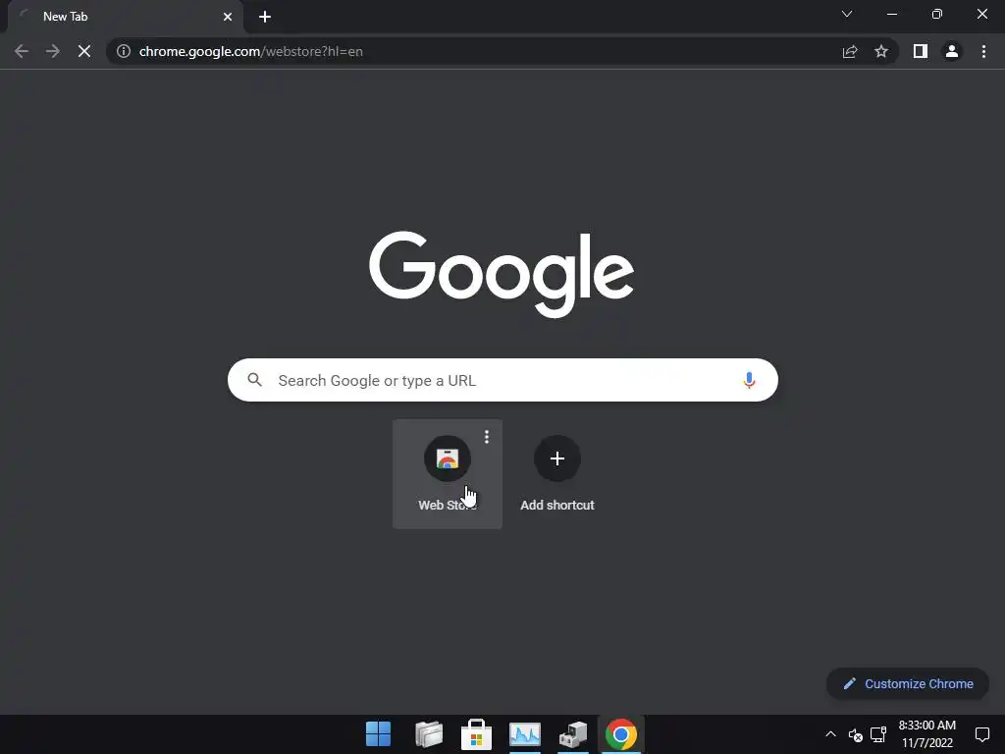Open a new tab with plus button

[x=265, y=17]
